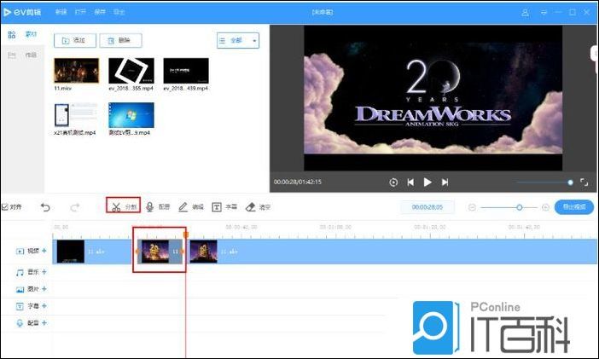Click the dubbing track microphone icon
Screen dimensions: 599x359
tap(20, 323)
